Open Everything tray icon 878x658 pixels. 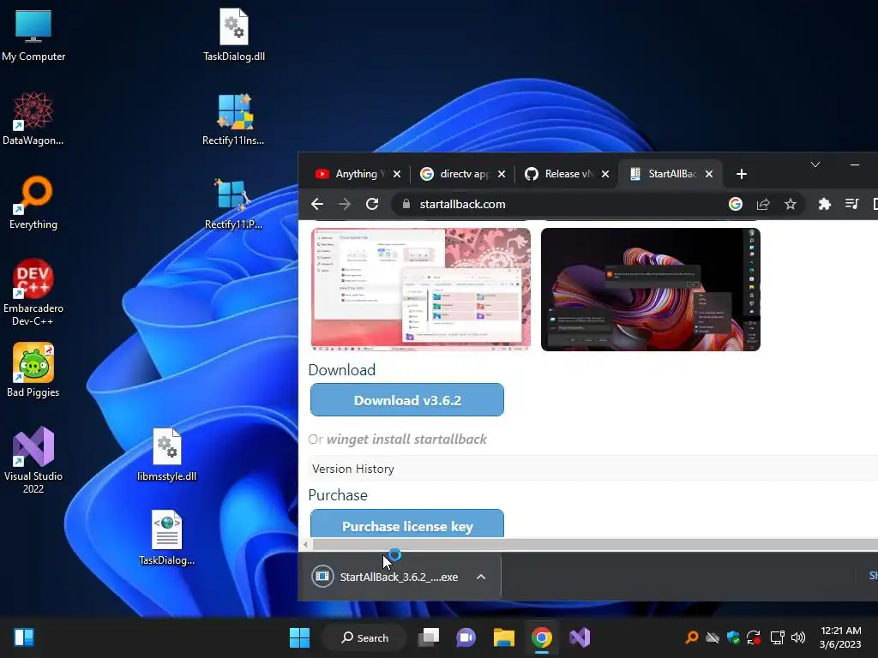click(x=692, y=637)
